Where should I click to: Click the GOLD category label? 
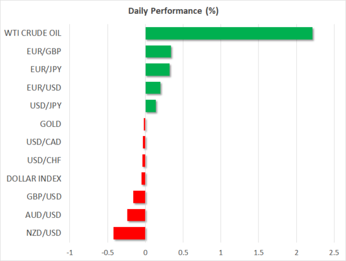[51, 124]
